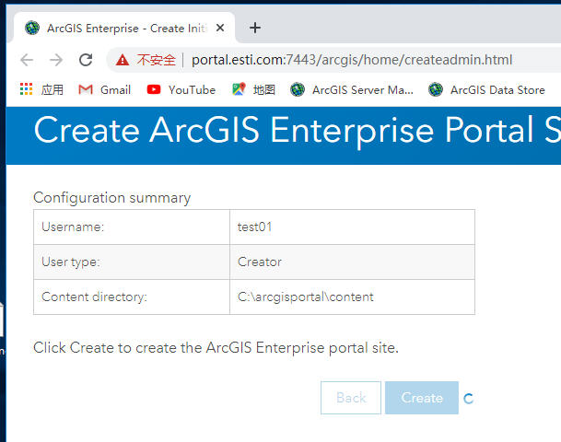The height and width of the screenshot is (442, 561).
Task: Click the browser back arrow
Action: 27,60
